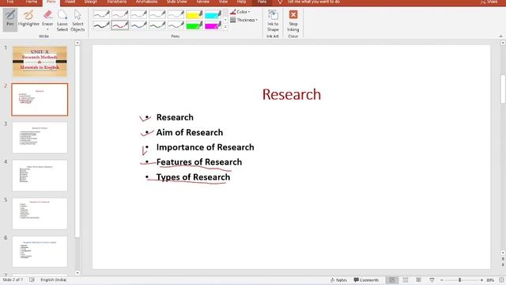Click Stop Inking to close pens
This screenshot has height=285, width=506.
293,21
